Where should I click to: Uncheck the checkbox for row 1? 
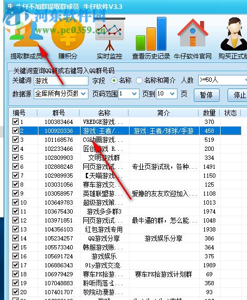15,121
